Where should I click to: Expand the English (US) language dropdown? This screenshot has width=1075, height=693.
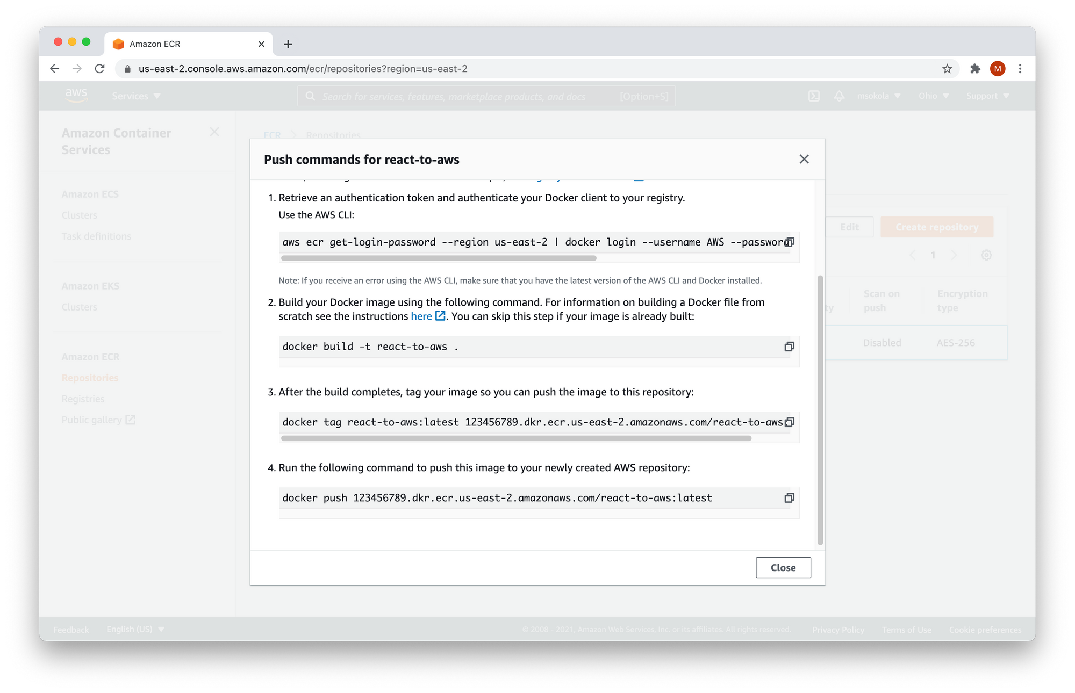click(135, 629)
